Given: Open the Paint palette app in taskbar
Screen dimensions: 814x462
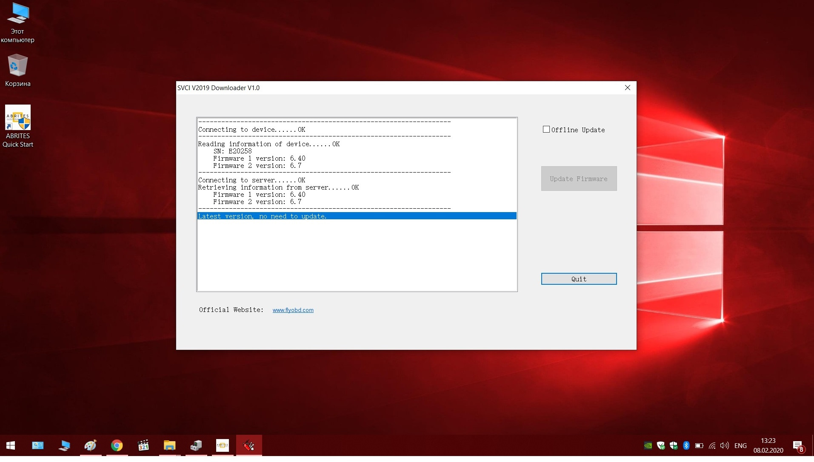Looking at the screenshot, I should 91,445.
